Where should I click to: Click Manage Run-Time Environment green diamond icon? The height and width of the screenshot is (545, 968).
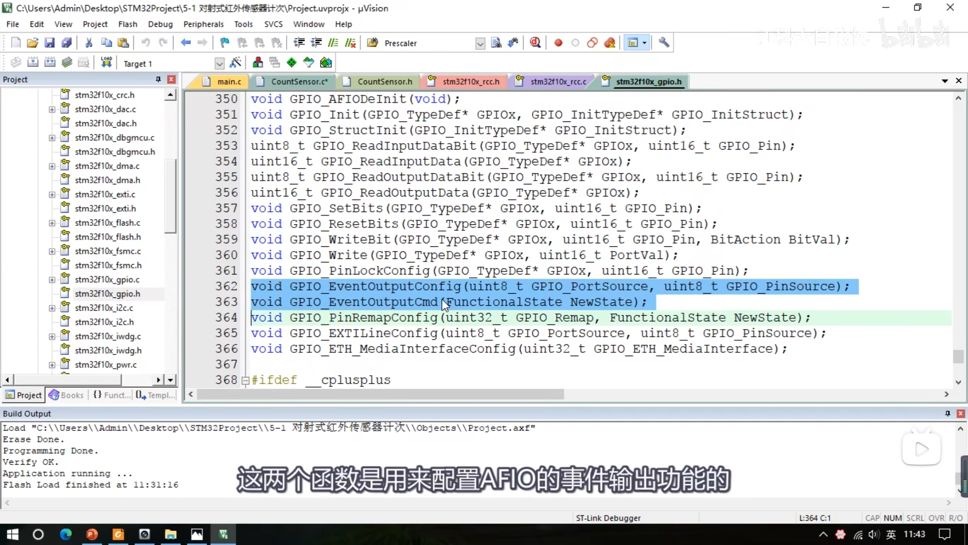click(x=291, y=63)
